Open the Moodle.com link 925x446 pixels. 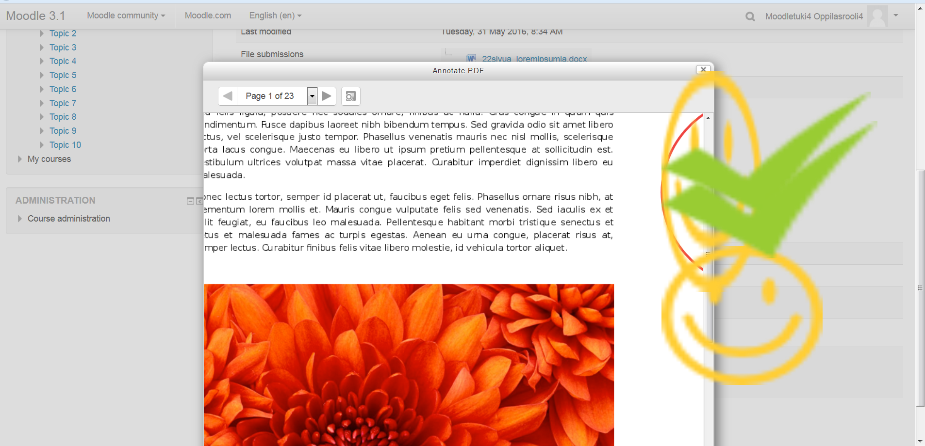click(x=208, y=16)
